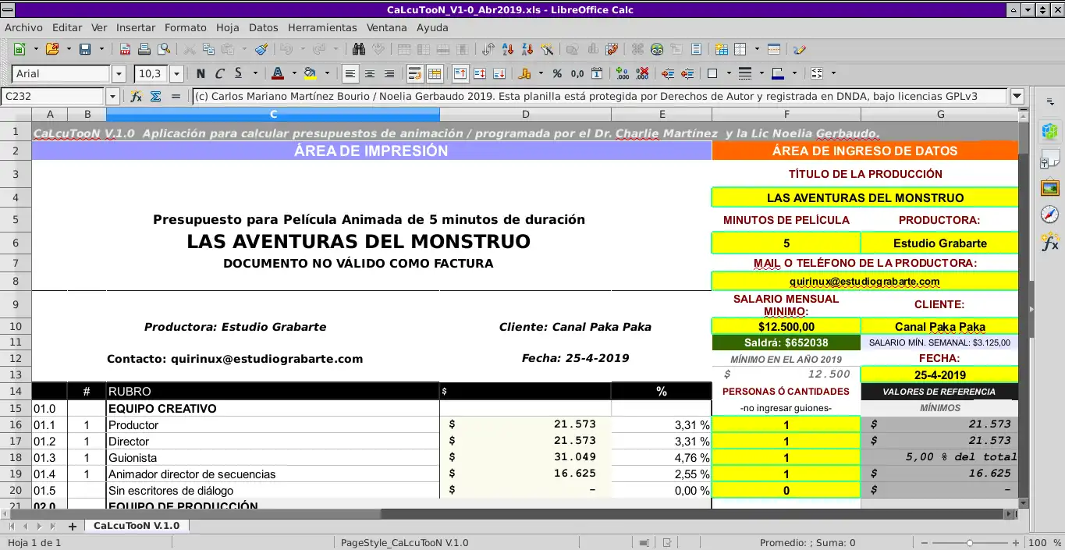
Task: Export the spreadsheet directly as PDF
Action: pyautogui.click(x=125, y=49)
